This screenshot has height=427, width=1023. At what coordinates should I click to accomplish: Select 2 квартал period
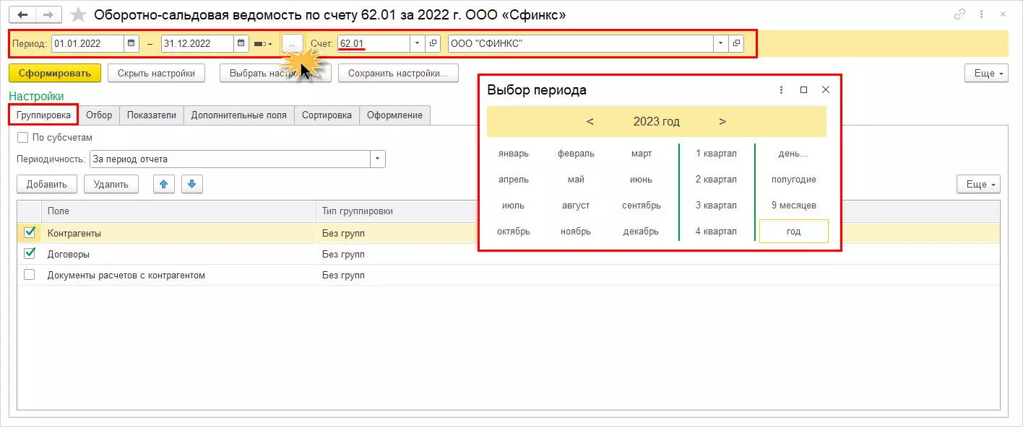coord(716,179)
